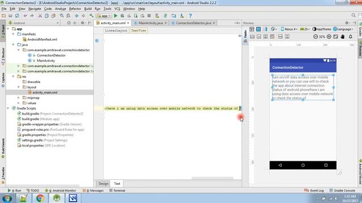
Task: Switch to the Design editor tab
Action: pos(103,184)
